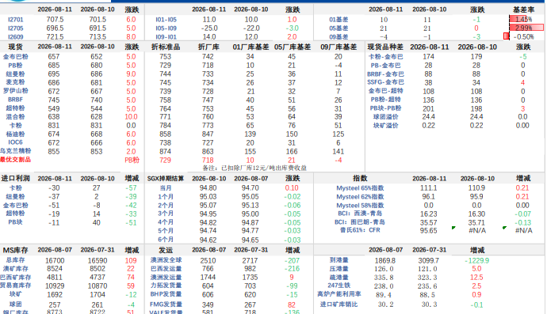Select the 现货品种差 header
This screenshot has height=314, width=547.
click(385, 47)
